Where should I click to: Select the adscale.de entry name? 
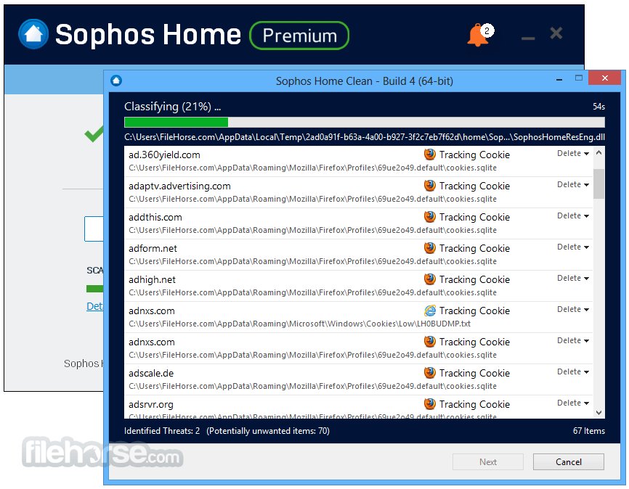click(151, 373)
